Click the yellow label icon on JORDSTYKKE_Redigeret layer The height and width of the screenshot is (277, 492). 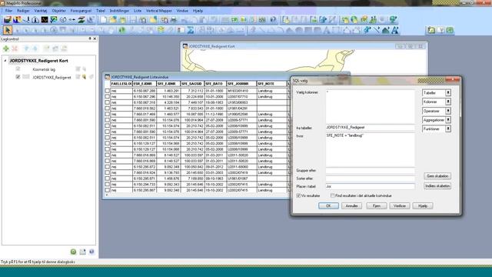(x=84, y=77)
